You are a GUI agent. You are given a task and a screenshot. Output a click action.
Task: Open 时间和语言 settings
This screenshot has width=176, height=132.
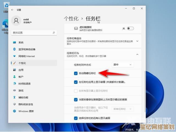24,84
